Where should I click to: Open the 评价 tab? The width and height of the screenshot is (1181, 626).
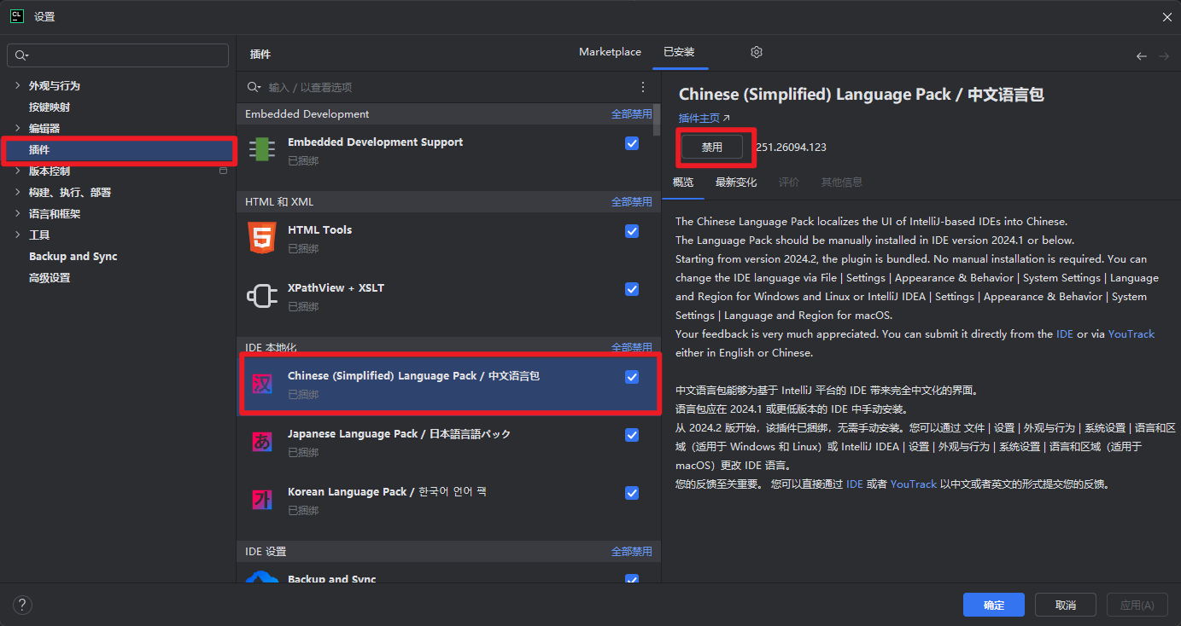[x=789, y=182]
